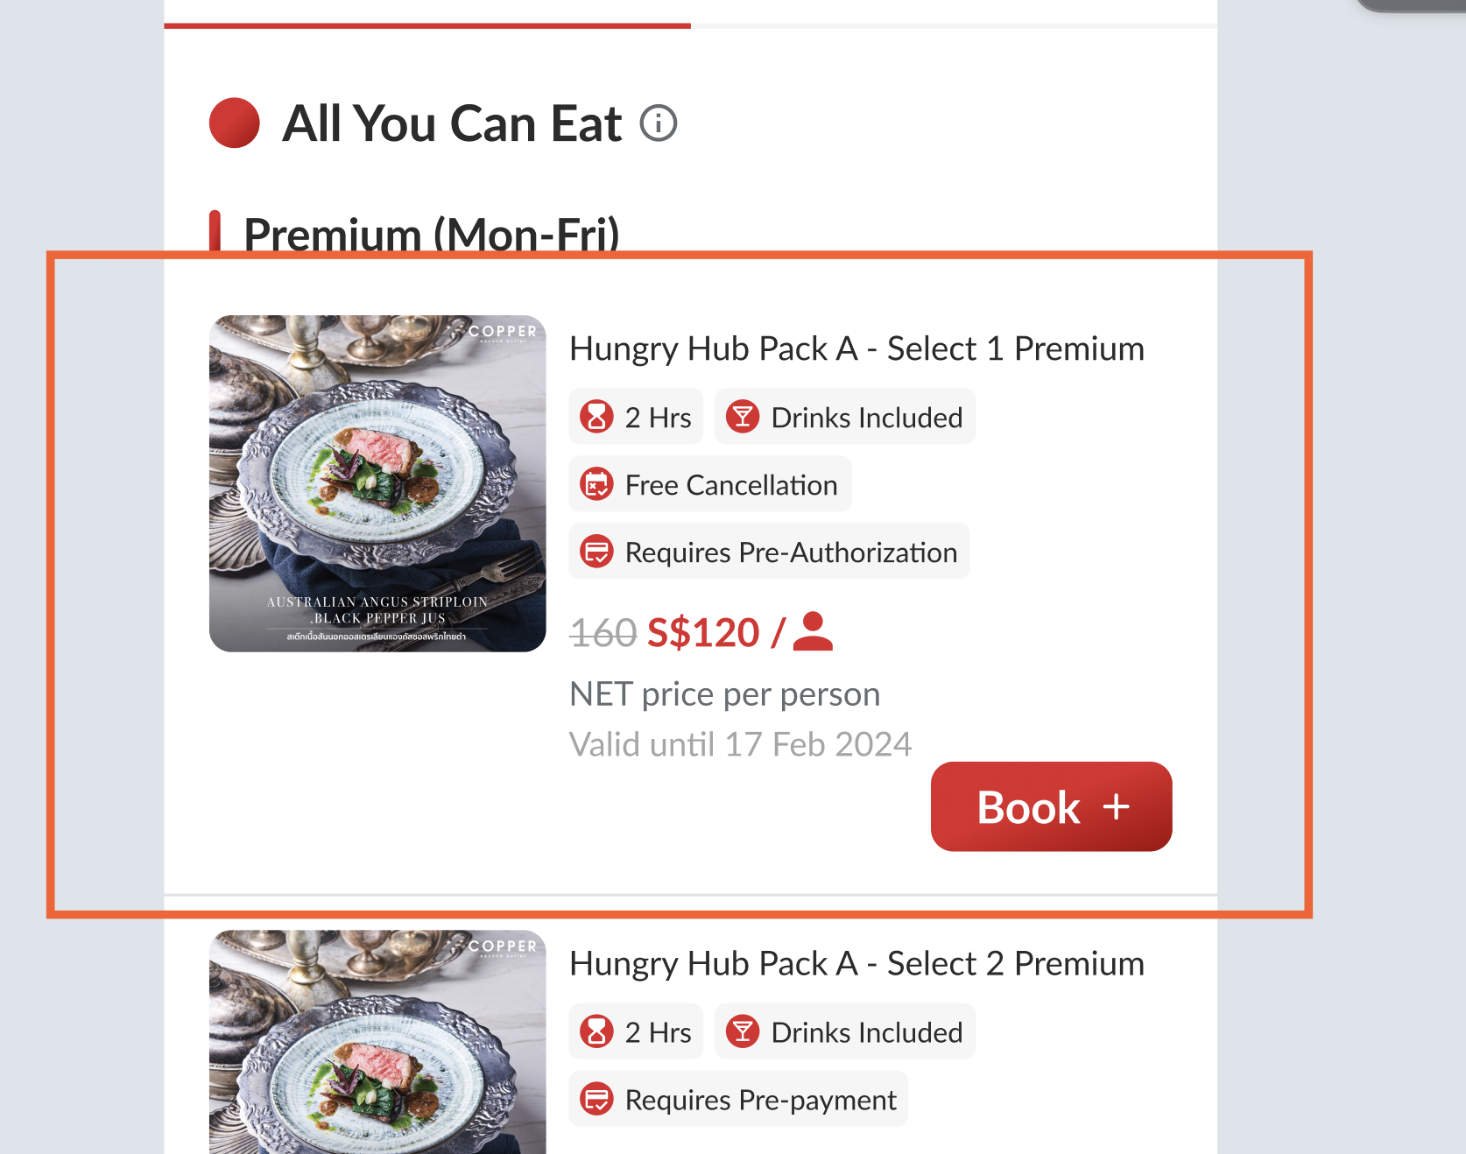Tap the Free Cancellation calendar icon
Viewport: 1466px width, 1154px height.
597,484
